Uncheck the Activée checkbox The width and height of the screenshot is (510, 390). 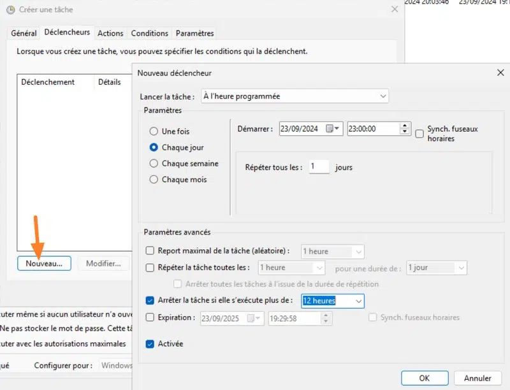(x=150, y=344)
